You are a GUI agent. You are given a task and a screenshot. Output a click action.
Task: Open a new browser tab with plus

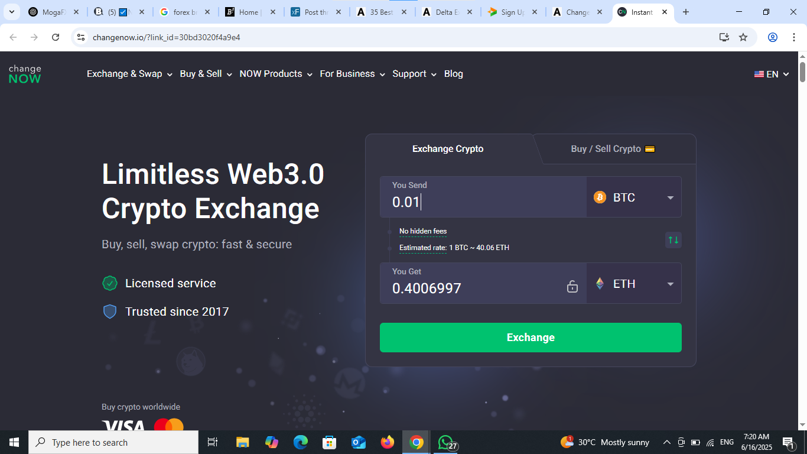[x=686, y=12]
